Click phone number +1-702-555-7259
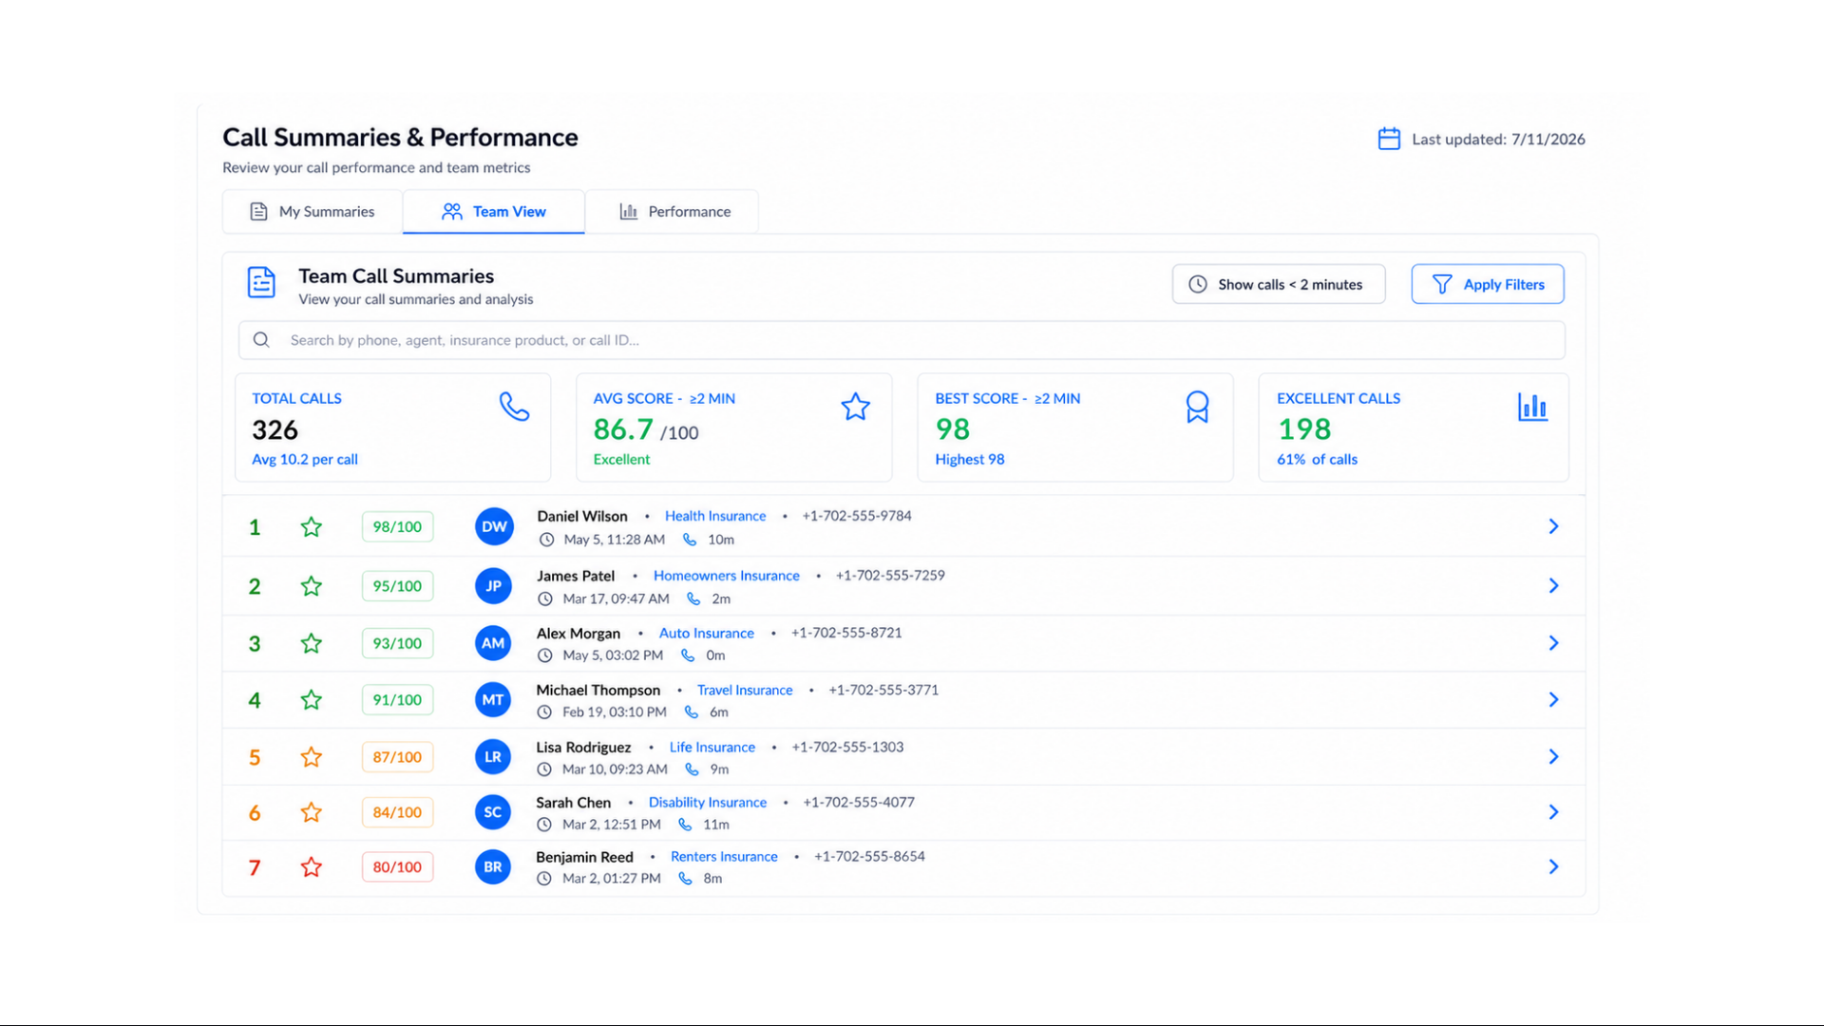 click(x=890, y=576)
